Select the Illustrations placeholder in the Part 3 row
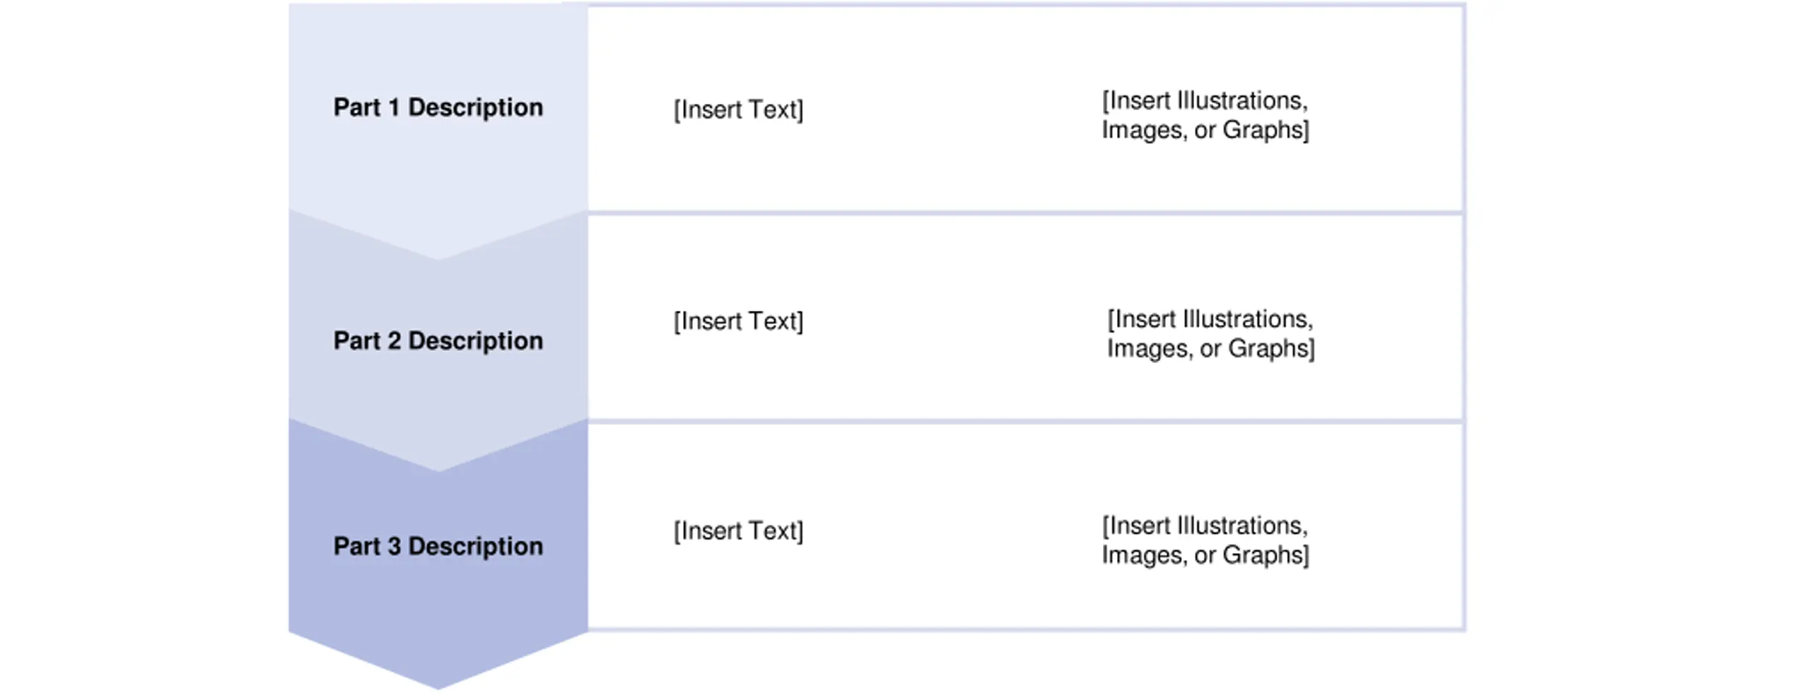1810x695 pixels. (x=1205, y=540)
